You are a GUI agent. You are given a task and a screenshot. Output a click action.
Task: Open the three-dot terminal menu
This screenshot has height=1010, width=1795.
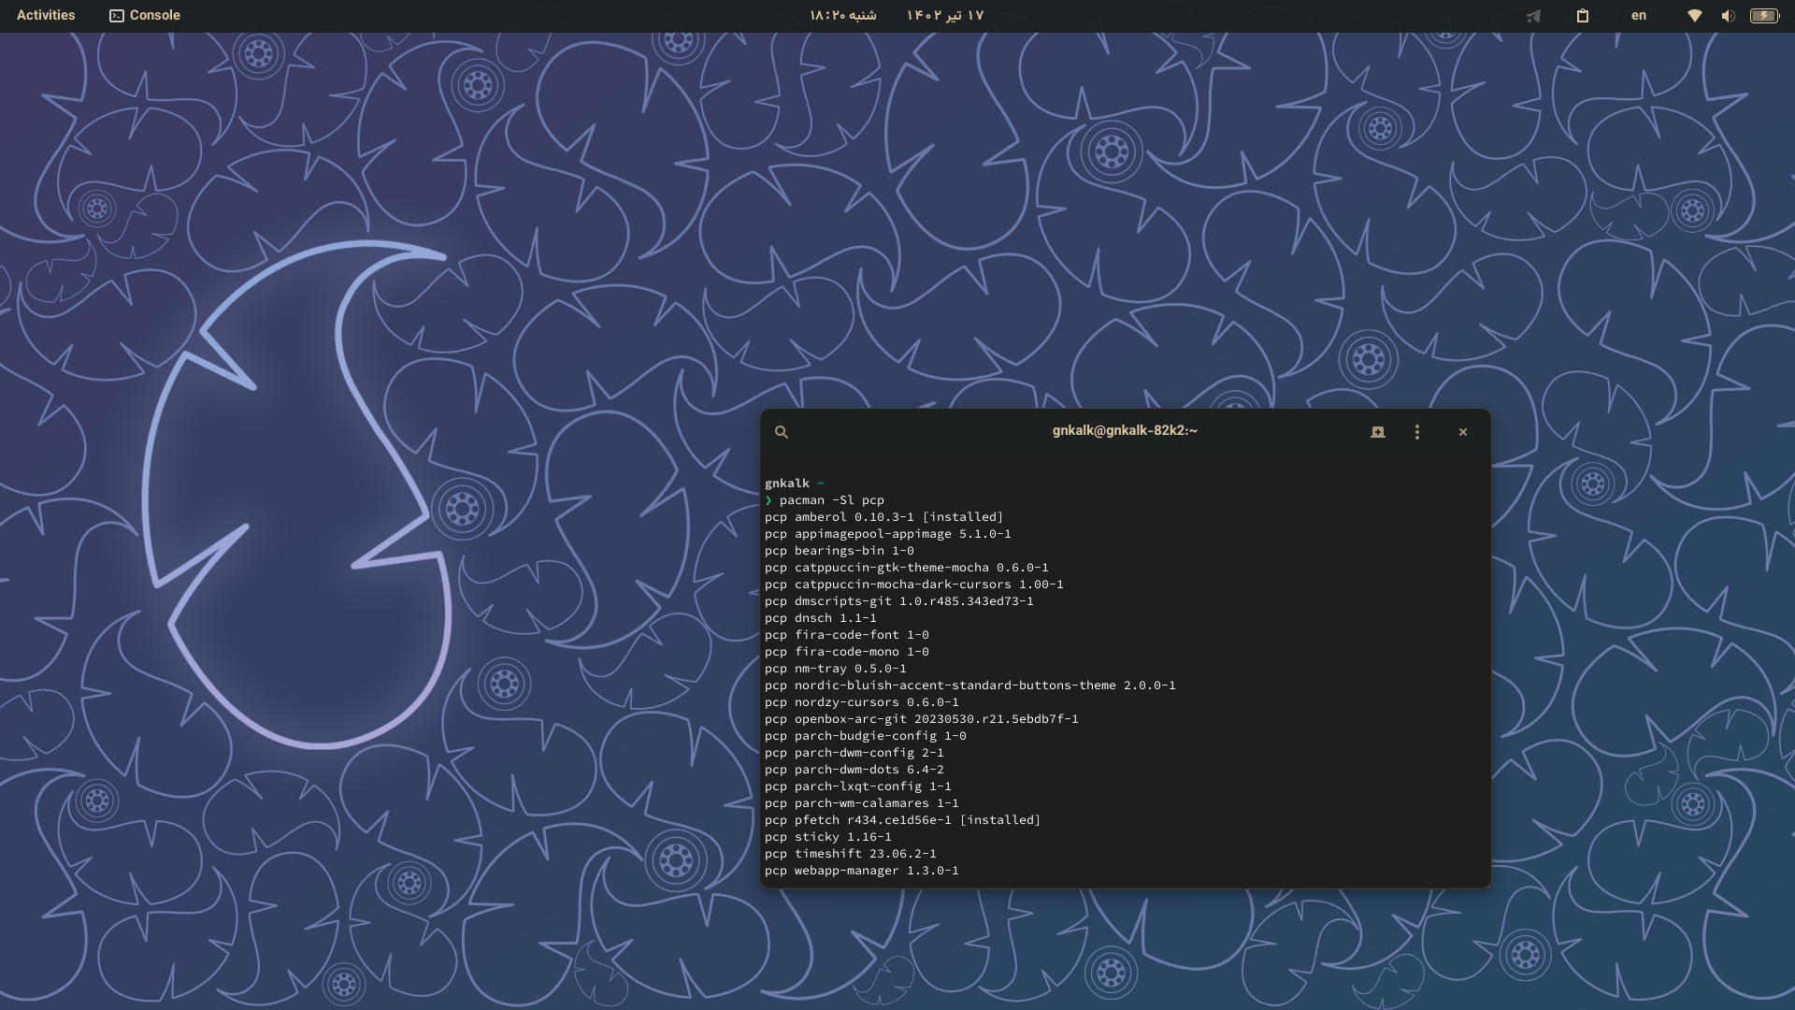point(1417,432)
